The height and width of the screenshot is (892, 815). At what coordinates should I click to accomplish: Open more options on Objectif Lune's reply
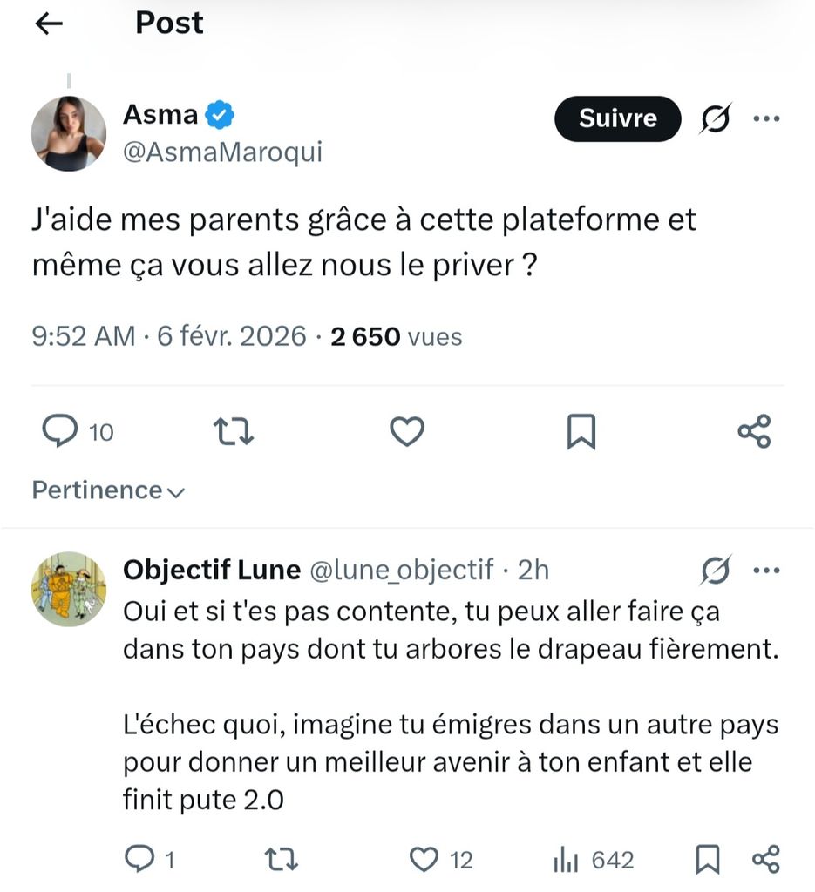[x=766, y=571]
